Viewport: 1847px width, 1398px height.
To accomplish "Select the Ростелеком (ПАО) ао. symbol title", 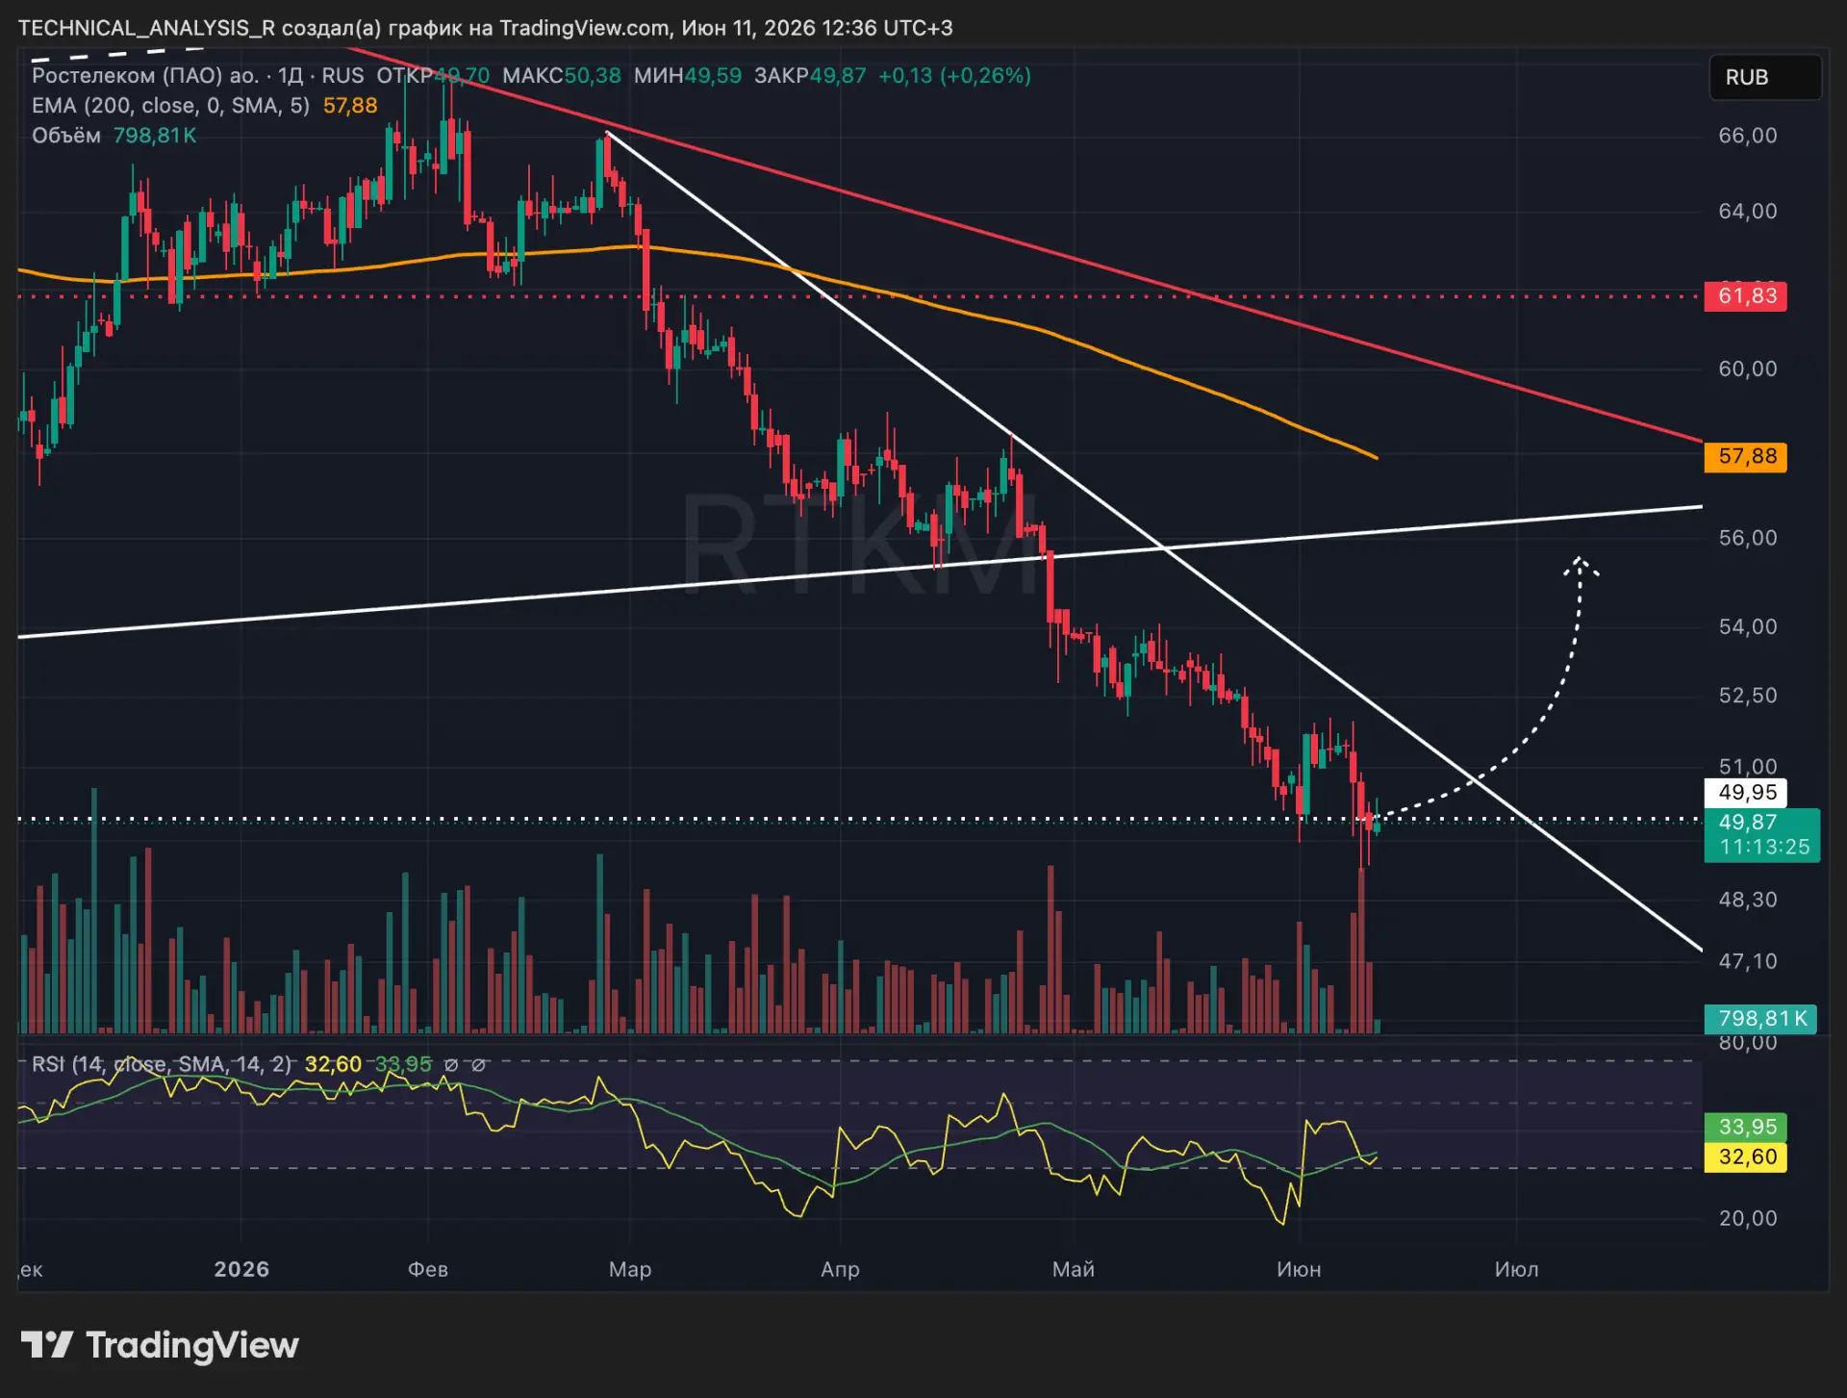I will [x=145, y=75].
